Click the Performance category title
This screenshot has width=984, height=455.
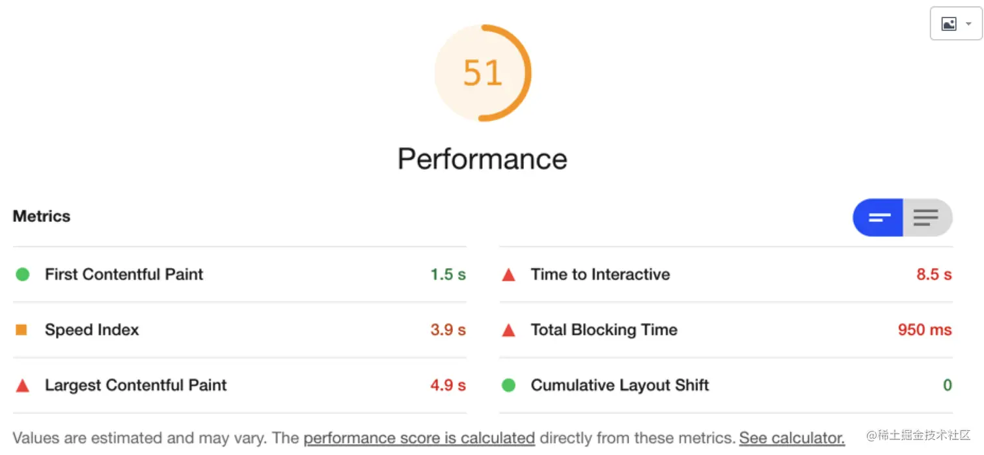[x=482, y=159]
